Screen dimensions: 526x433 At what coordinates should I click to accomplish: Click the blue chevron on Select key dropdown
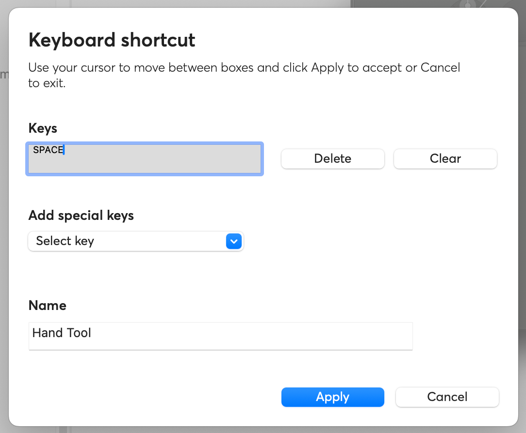234,241
